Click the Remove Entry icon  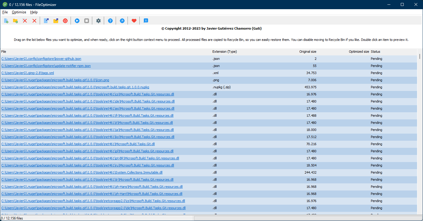tap(25, 20)
